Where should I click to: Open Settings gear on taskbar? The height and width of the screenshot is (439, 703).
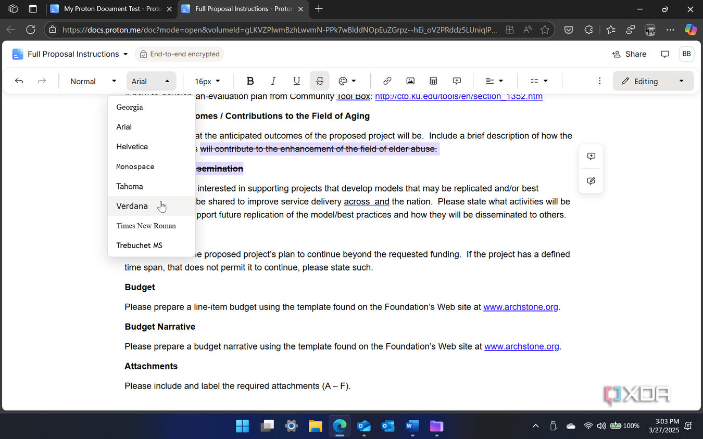point(291,426)
